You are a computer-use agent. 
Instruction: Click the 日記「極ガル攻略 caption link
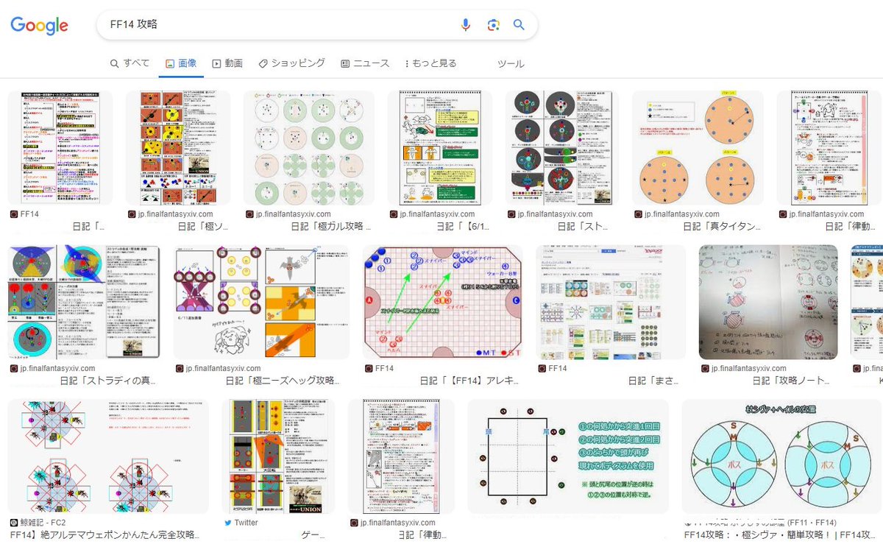(x=331, y=227)
